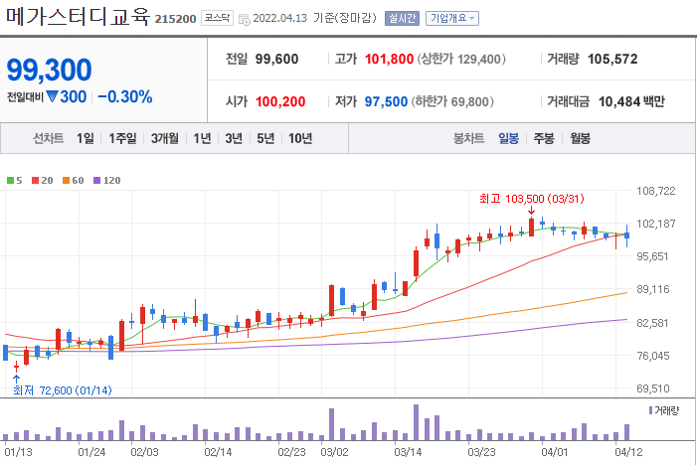The width and height of the screenshot is (697, 465).
Task: Select the 3년 line chart period
Action: point(234,138)
